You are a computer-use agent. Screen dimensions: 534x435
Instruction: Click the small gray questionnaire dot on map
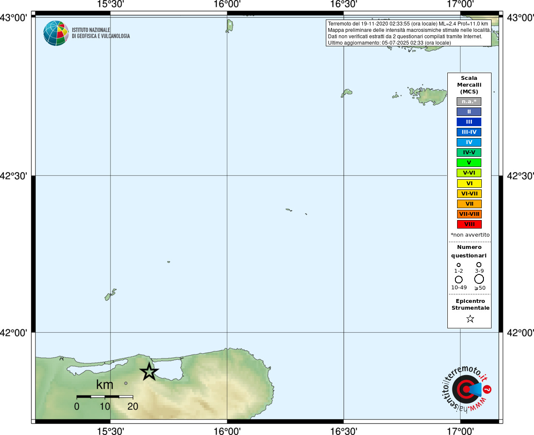[126, 383]
